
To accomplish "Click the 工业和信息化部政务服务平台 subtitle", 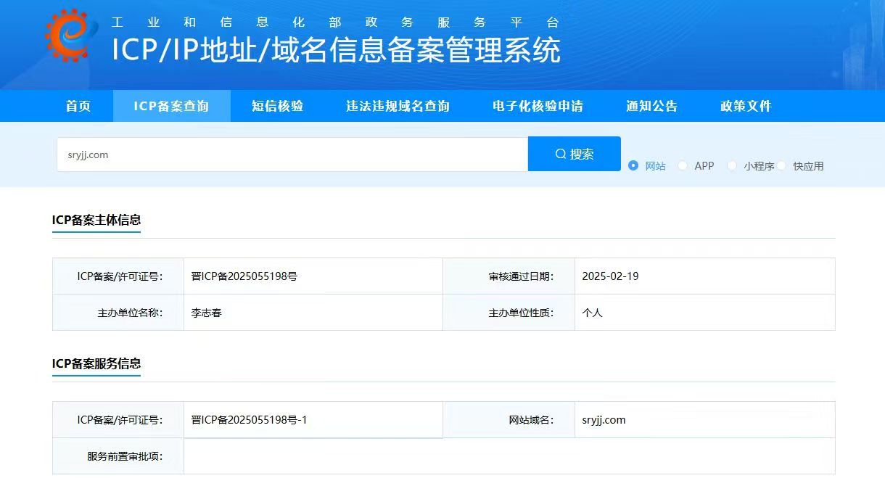I will 336,22.
